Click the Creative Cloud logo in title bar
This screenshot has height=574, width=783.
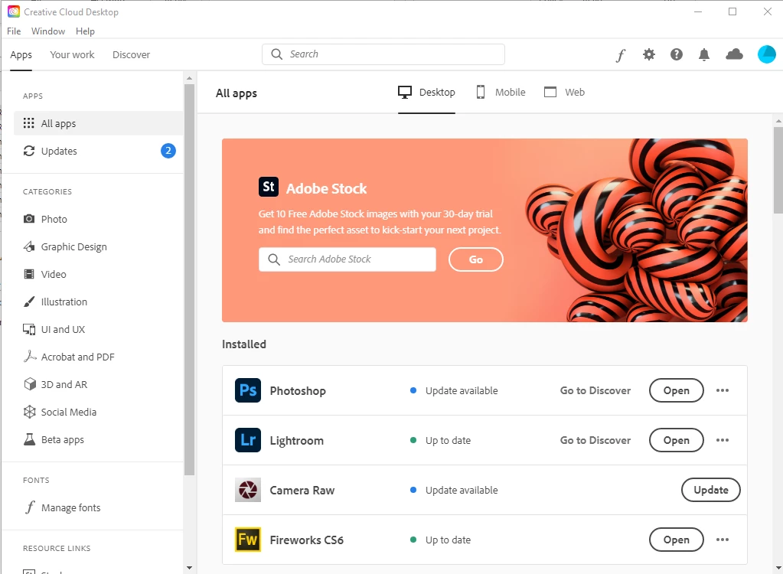point(14,11)
